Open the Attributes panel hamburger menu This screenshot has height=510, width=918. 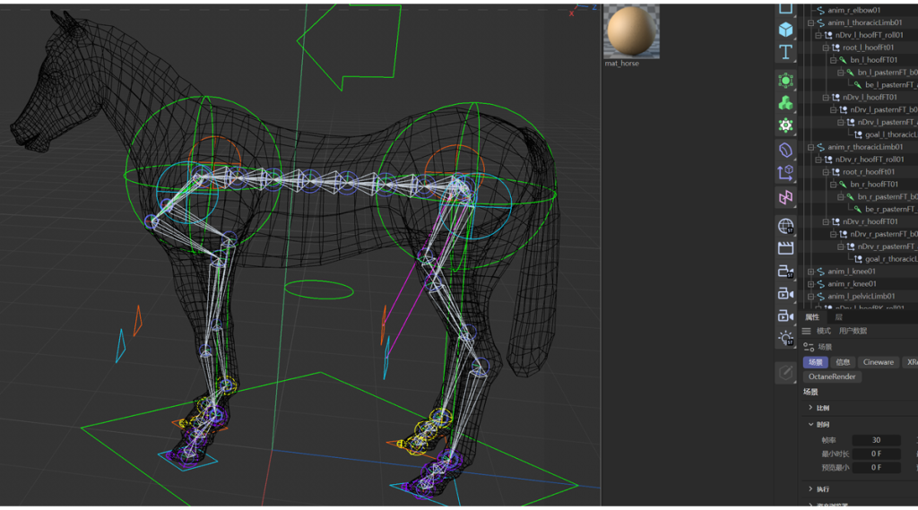807,331
